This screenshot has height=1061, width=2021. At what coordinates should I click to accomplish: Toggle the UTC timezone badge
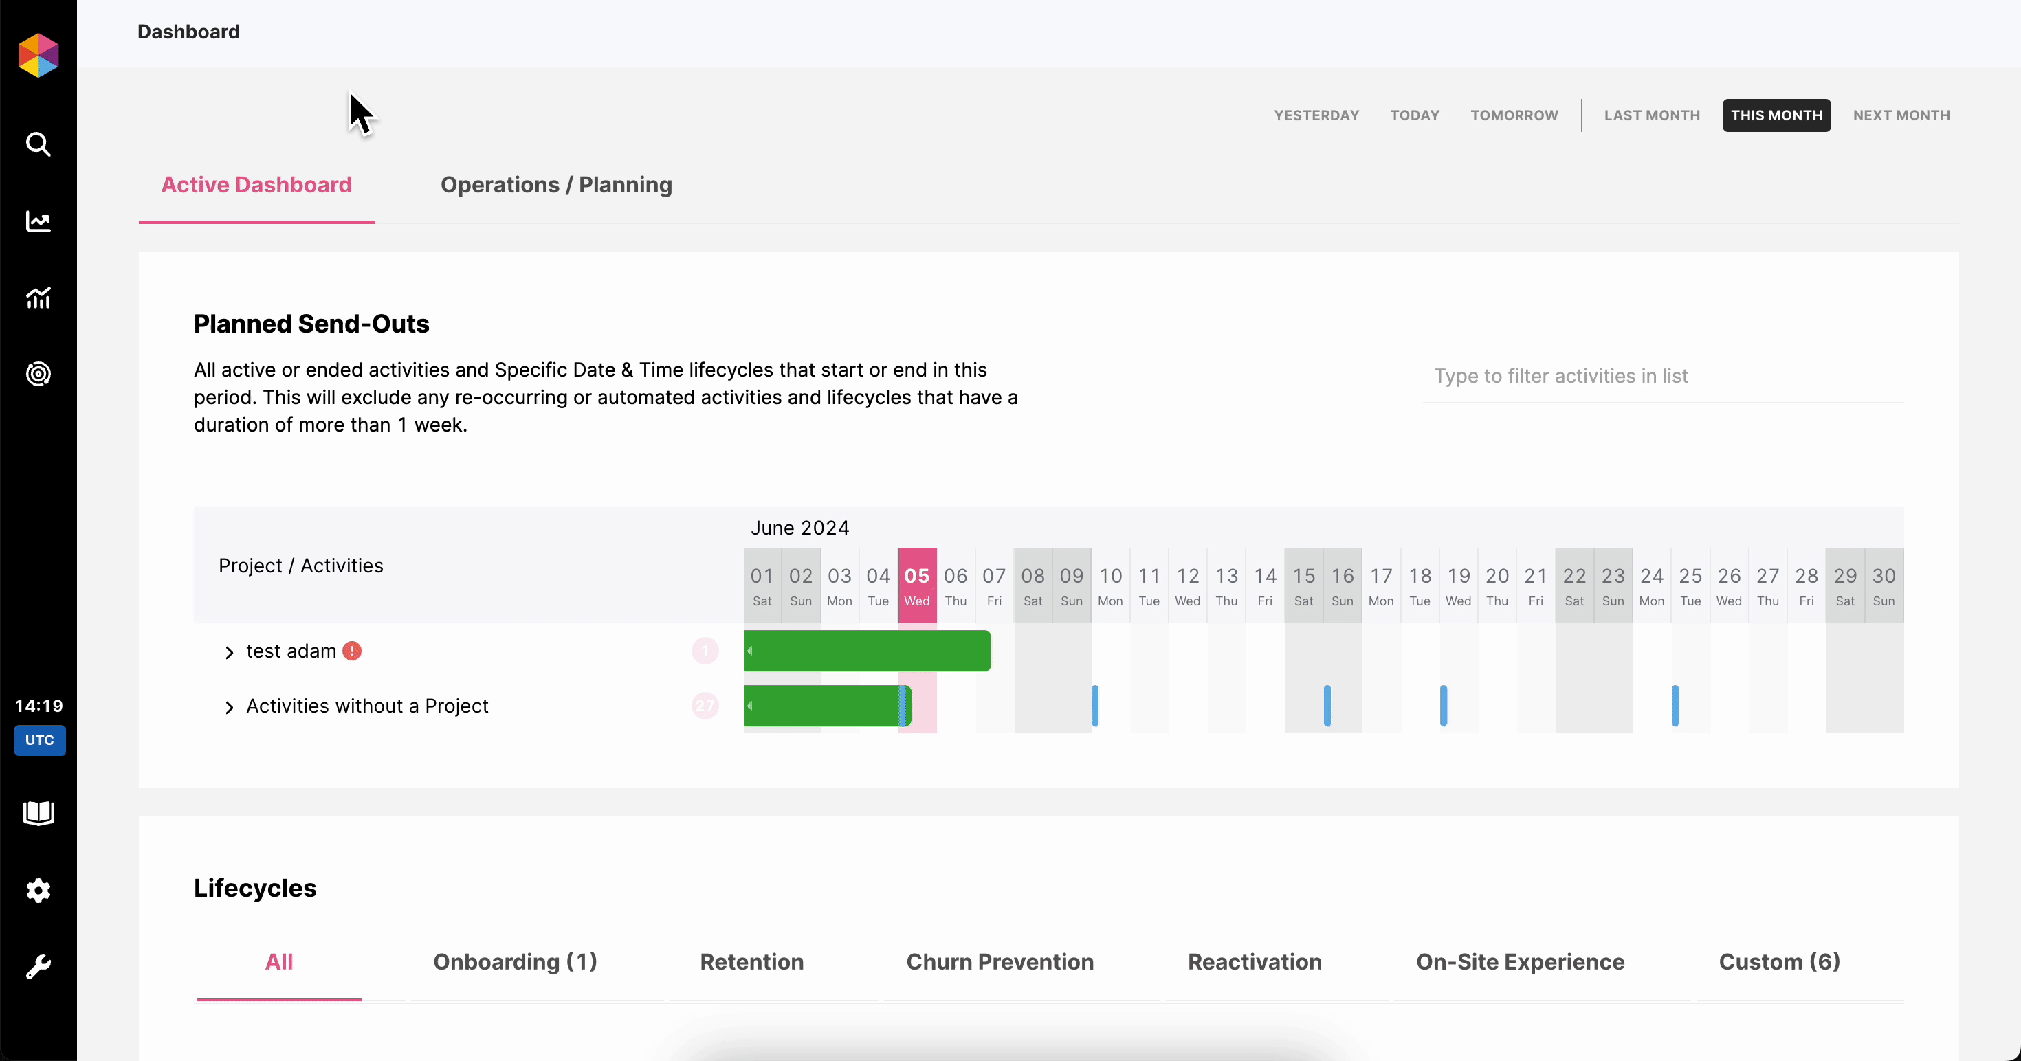pyautogui.click(x=39, y=740)
